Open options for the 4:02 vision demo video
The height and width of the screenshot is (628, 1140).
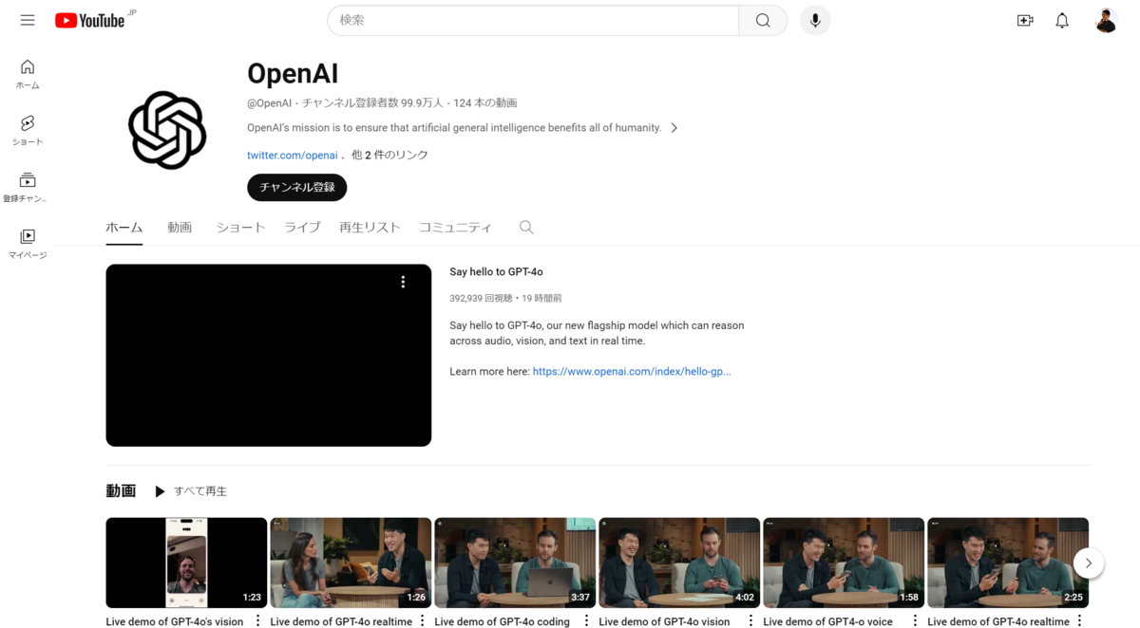750,621
